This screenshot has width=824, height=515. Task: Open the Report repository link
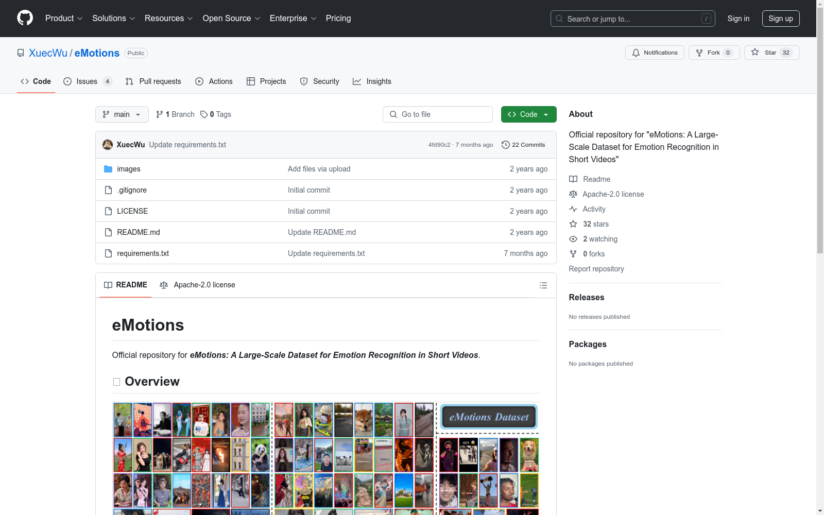[x=596, y=269]
